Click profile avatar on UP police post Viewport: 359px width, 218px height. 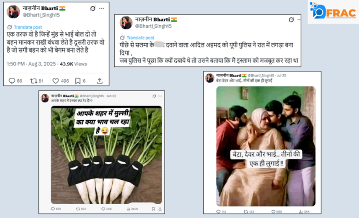click(x=126, y=23)
